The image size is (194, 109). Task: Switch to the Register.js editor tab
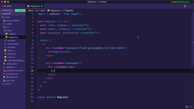(35, 6)
